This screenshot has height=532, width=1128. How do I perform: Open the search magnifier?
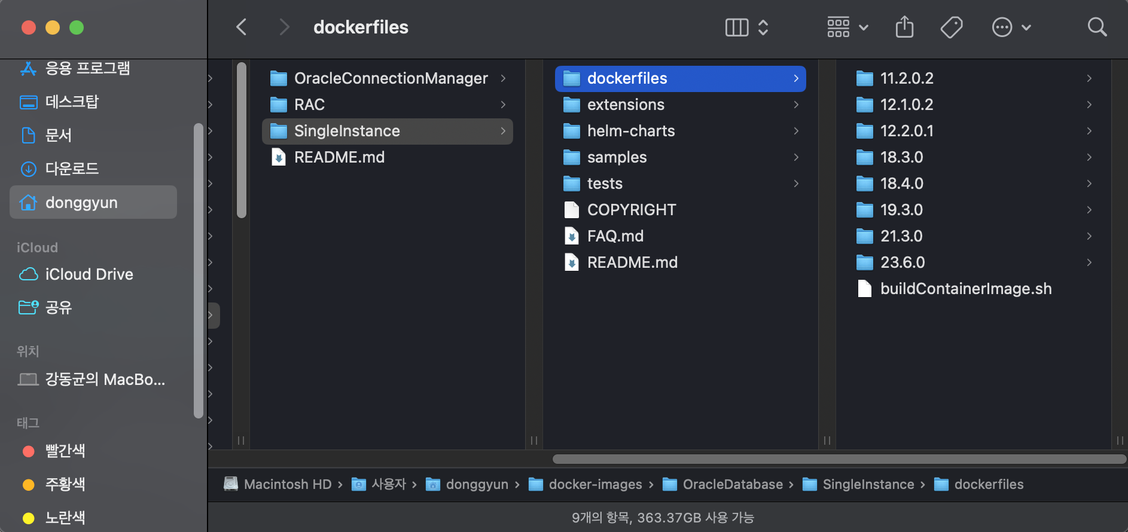[1097, 27]
